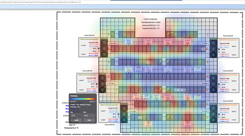Click the 23,0 °C reading above Dewpoint
The width and height of the screenshot is (245, 136).
click(72, 125)
